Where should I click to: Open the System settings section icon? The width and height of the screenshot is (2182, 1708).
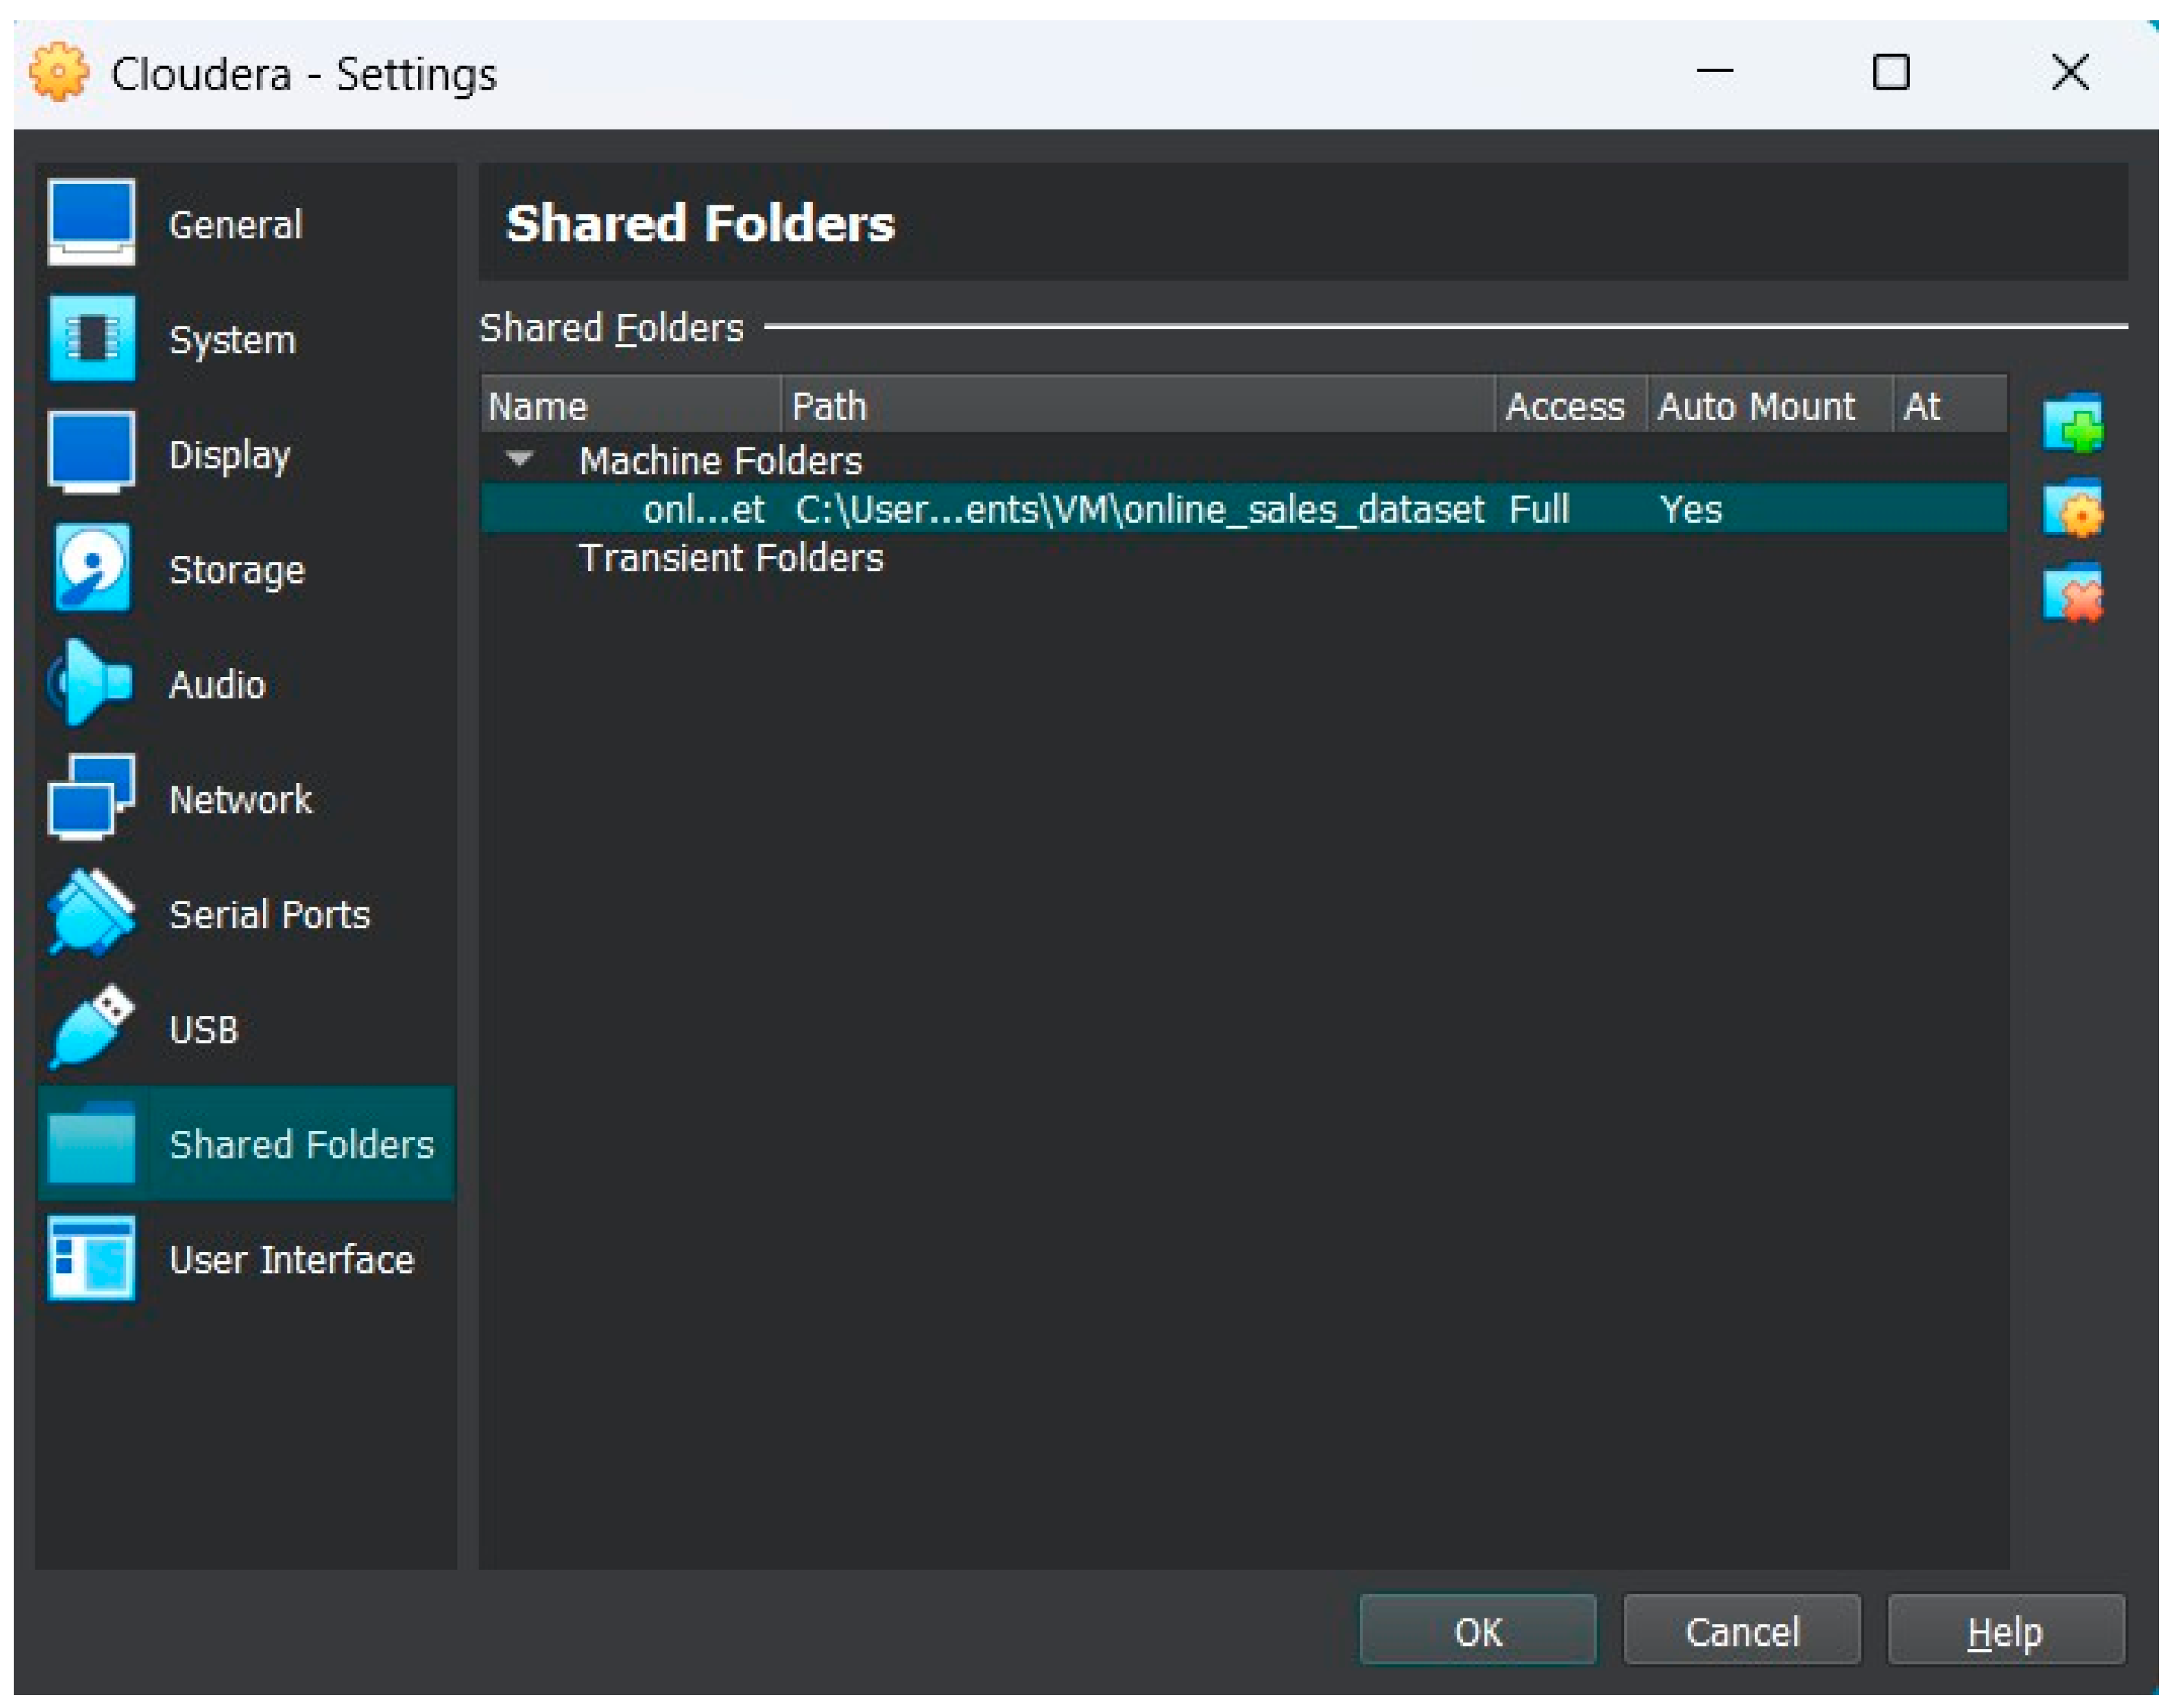coord(91,339)
